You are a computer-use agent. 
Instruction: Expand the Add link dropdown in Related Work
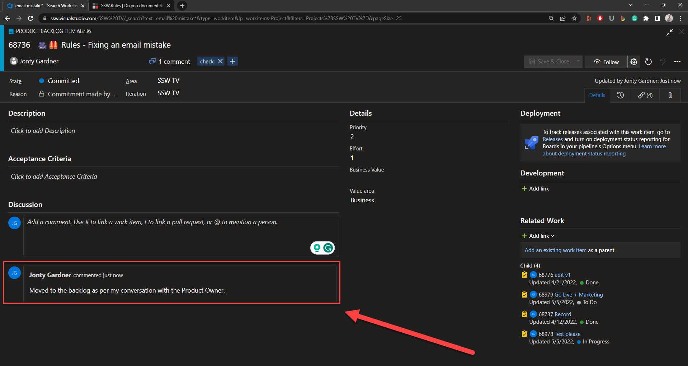point(538,236)
